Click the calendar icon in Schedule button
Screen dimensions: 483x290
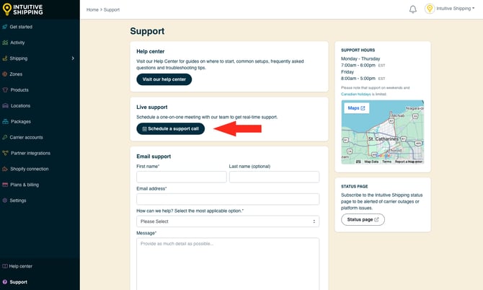[x=144, y=129]
